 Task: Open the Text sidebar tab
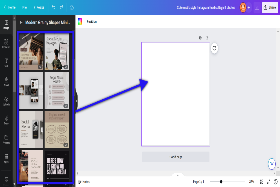6,63
